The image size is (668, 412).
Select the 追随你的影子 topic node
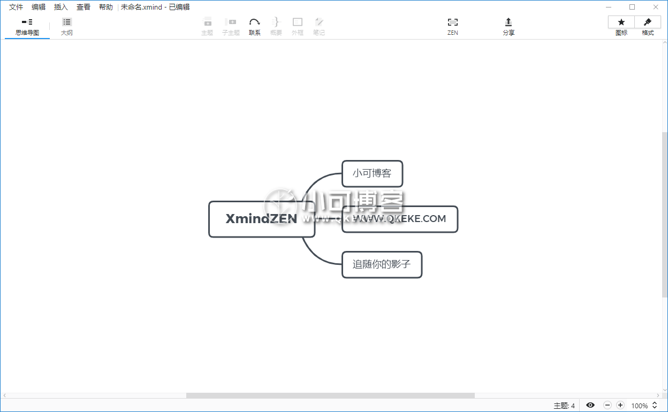tap(382, 264)
